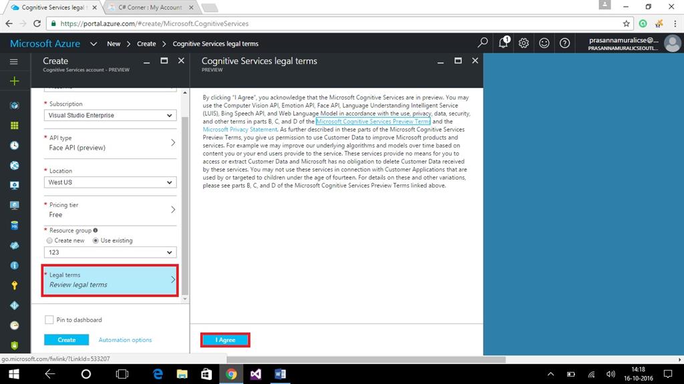The image size is (684, 384).
Task: Expand the API type Face API selector
Action: pos(110,143)
